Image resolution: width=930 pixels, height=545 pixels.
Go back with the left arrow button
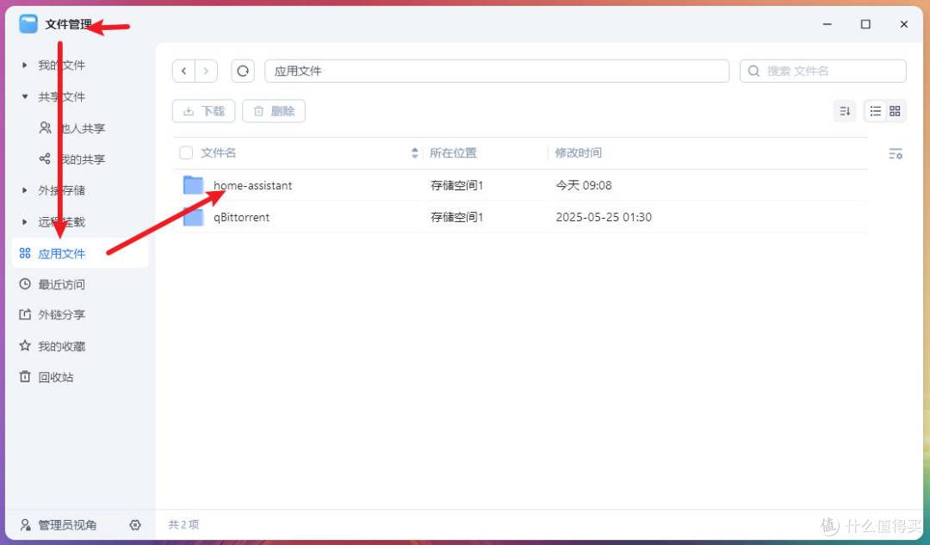point(184,71)
